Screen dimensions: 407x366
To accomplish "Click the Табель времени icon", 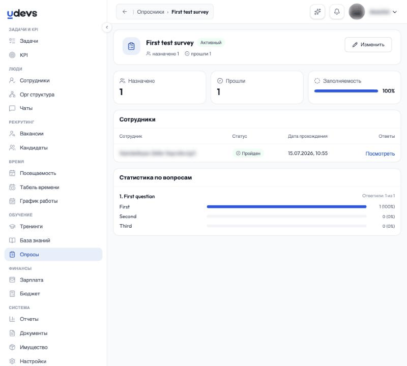I will 12,187.
